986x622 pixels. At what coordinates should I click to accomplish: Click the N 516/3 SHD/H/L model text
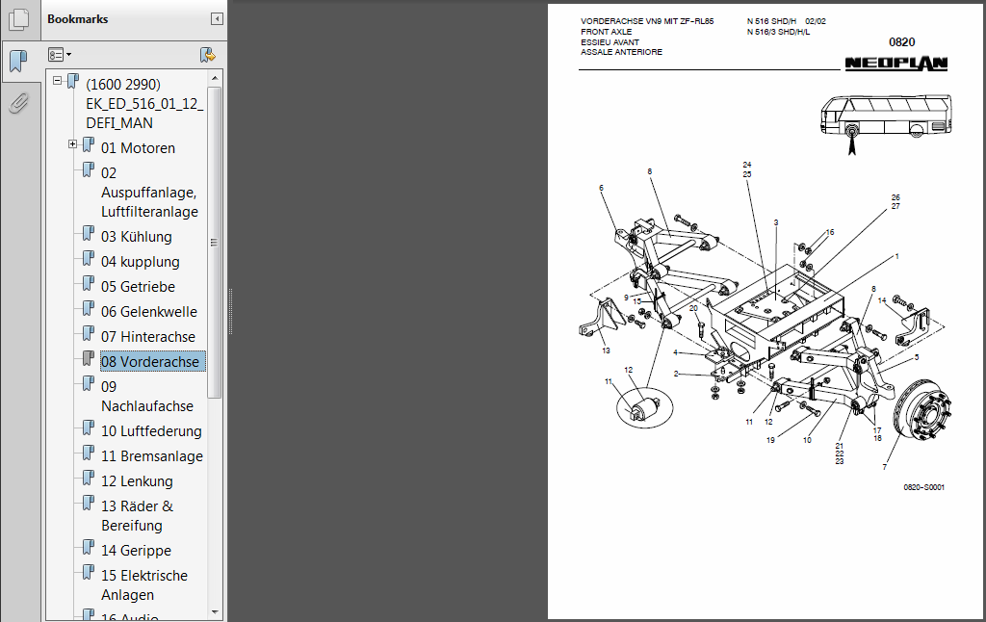tap(778, 32)
